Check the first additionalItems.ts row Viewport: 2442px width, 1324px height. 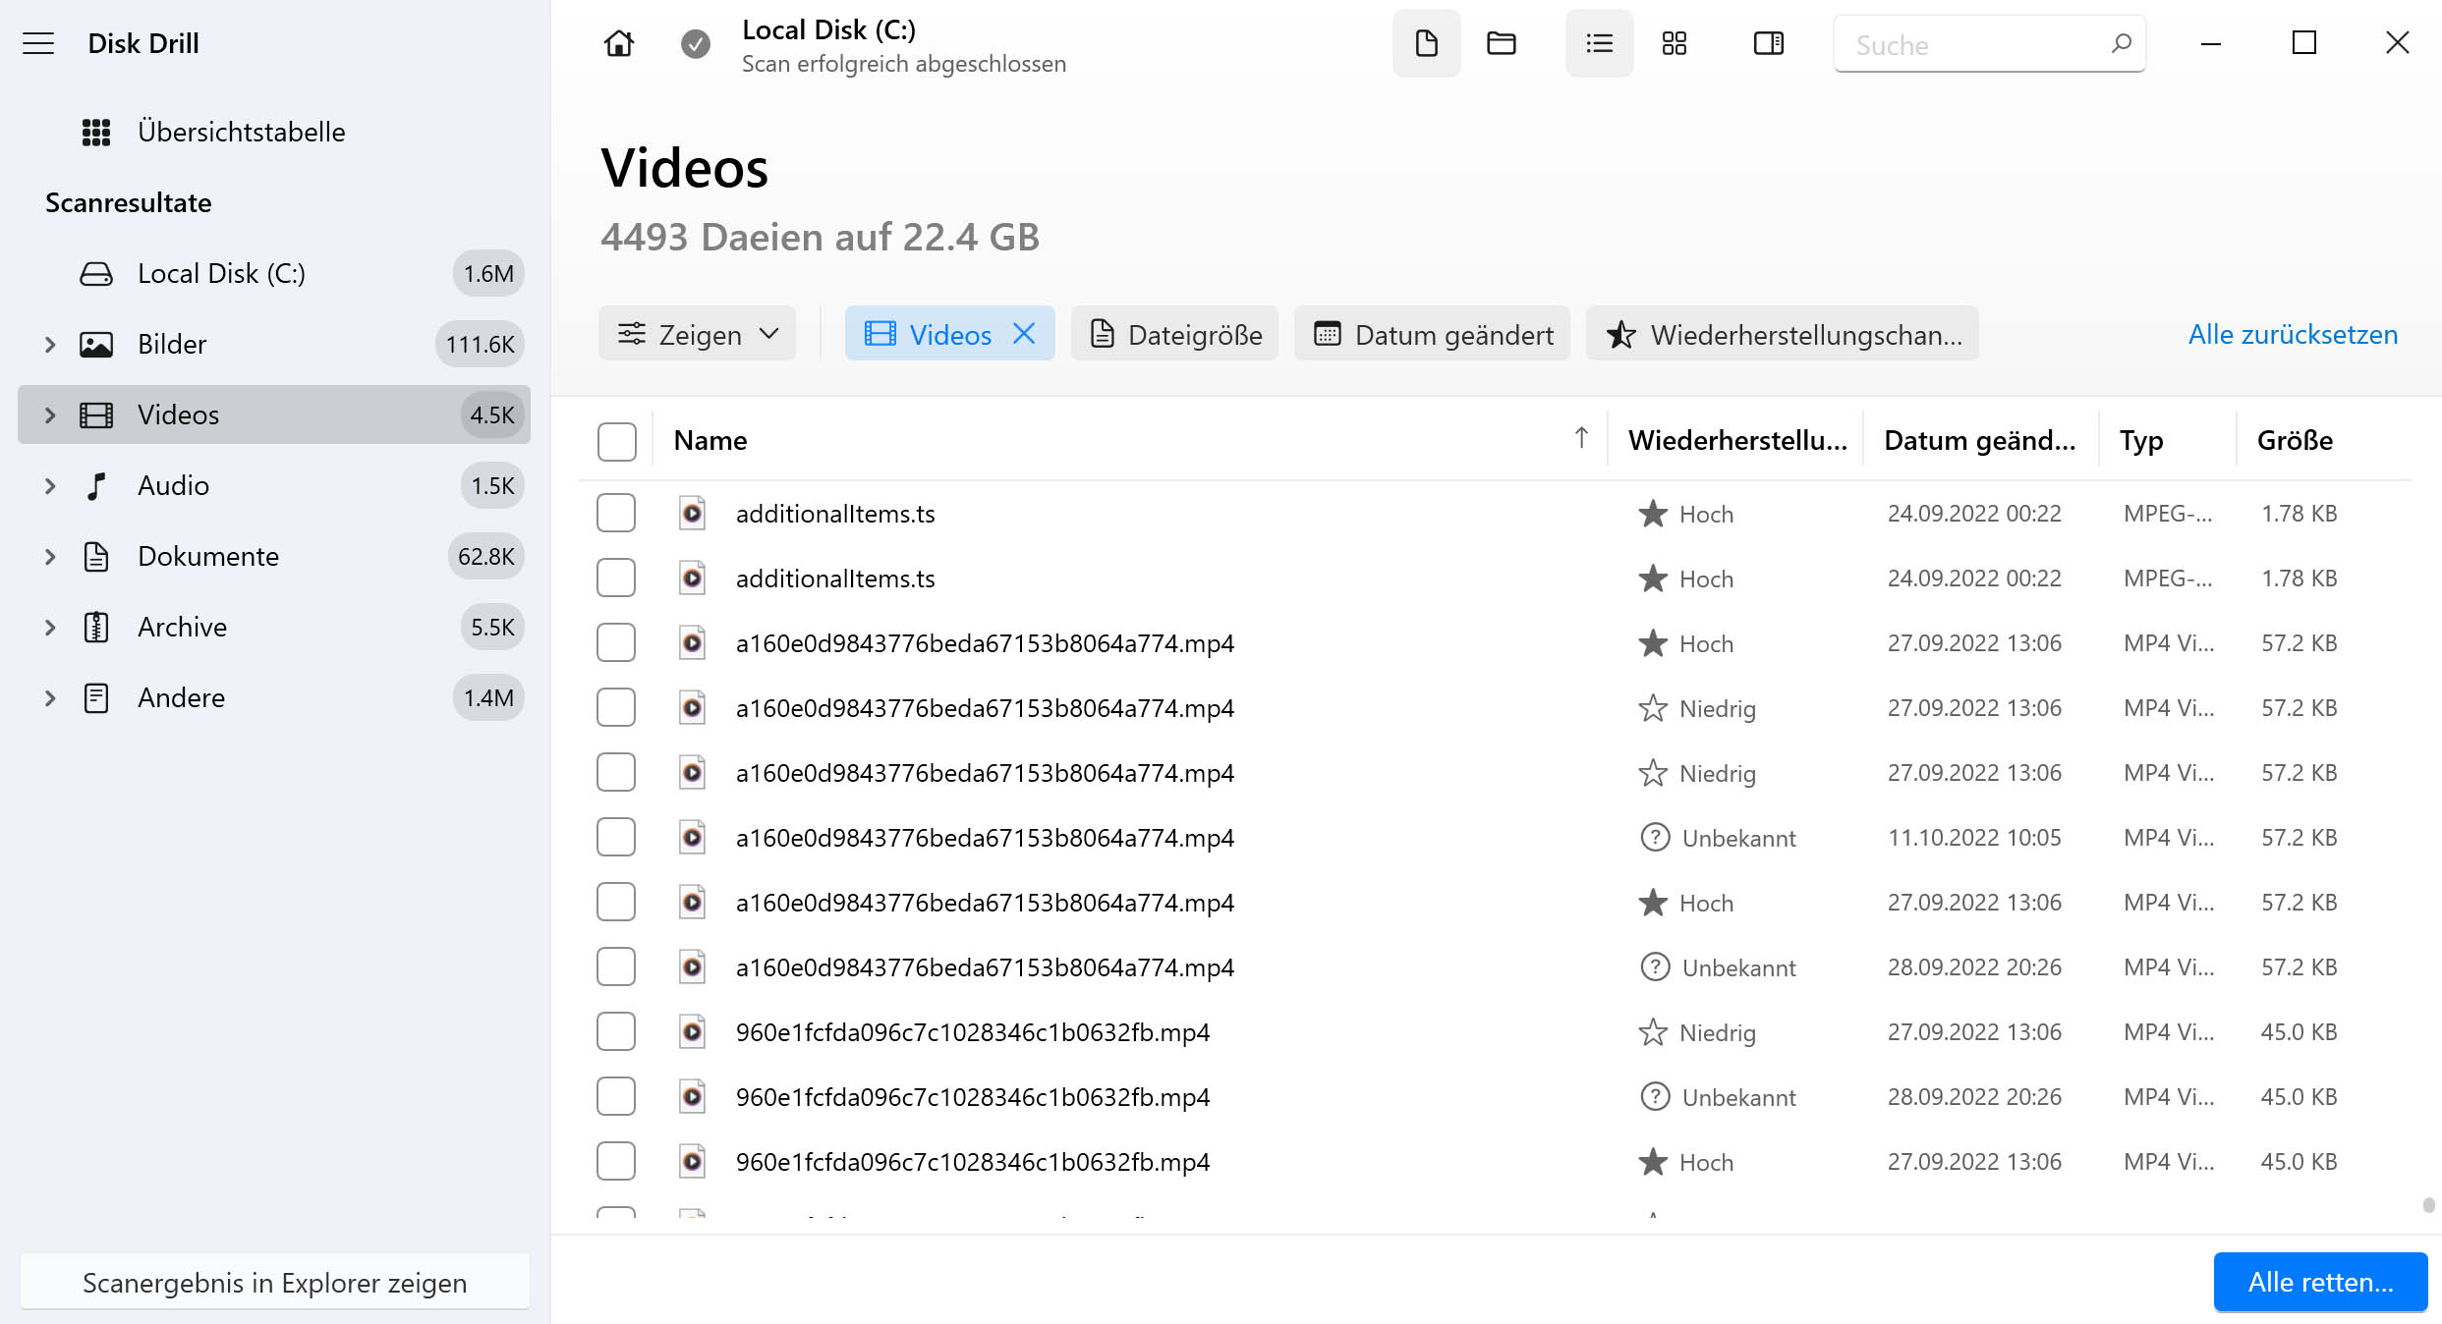(616, 514)
